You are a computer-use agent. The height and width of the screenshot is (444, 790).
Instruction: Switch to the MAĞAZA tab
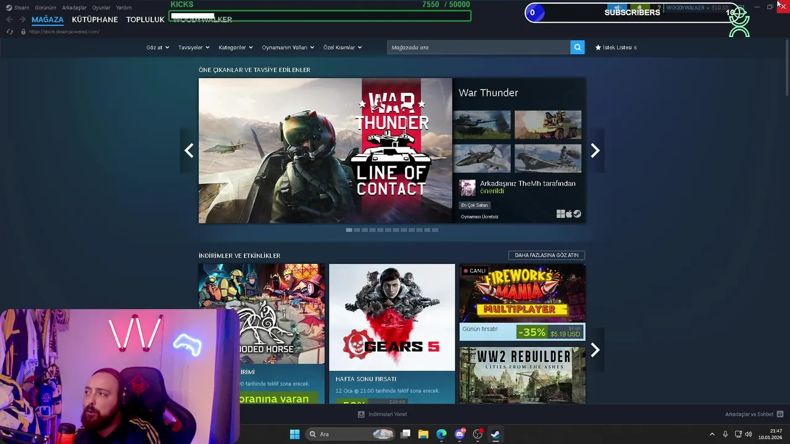(x=48, y=20)
